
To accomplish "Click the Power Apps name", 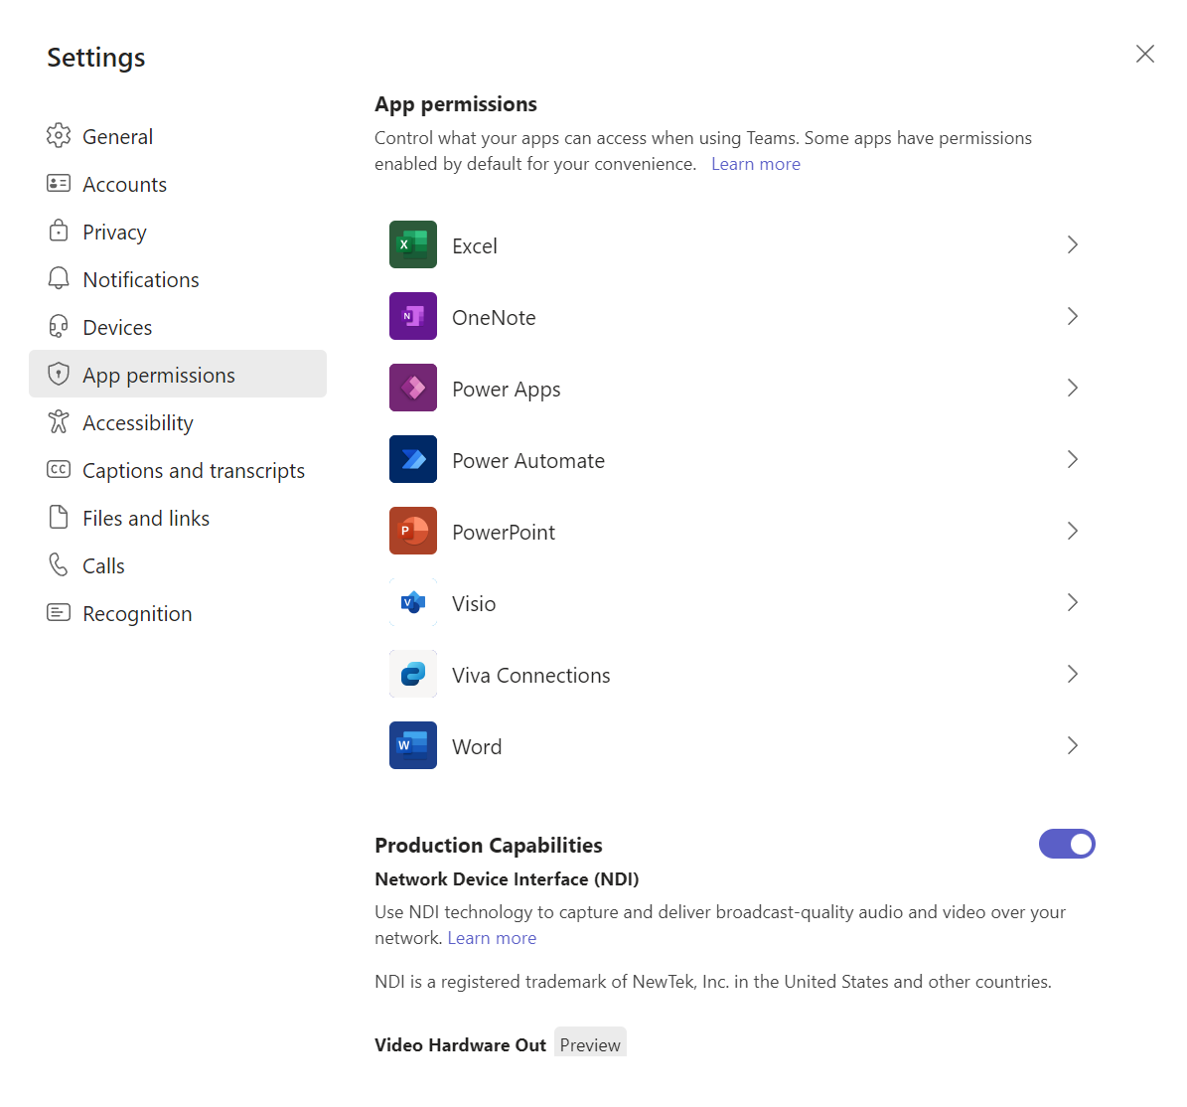I will click(507, 390).
